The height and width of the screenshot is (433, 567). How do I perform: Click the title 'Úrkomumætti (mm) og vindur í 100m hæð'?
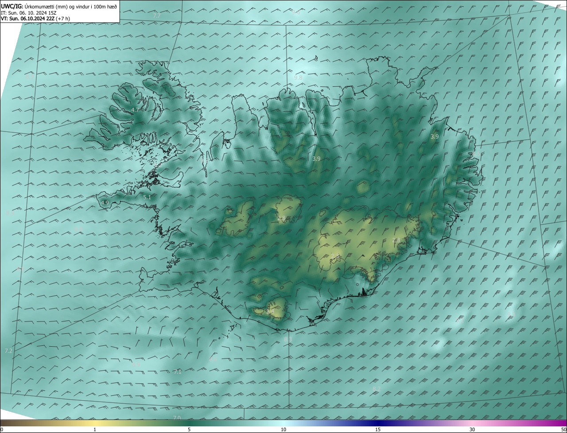tap(70, 7)
